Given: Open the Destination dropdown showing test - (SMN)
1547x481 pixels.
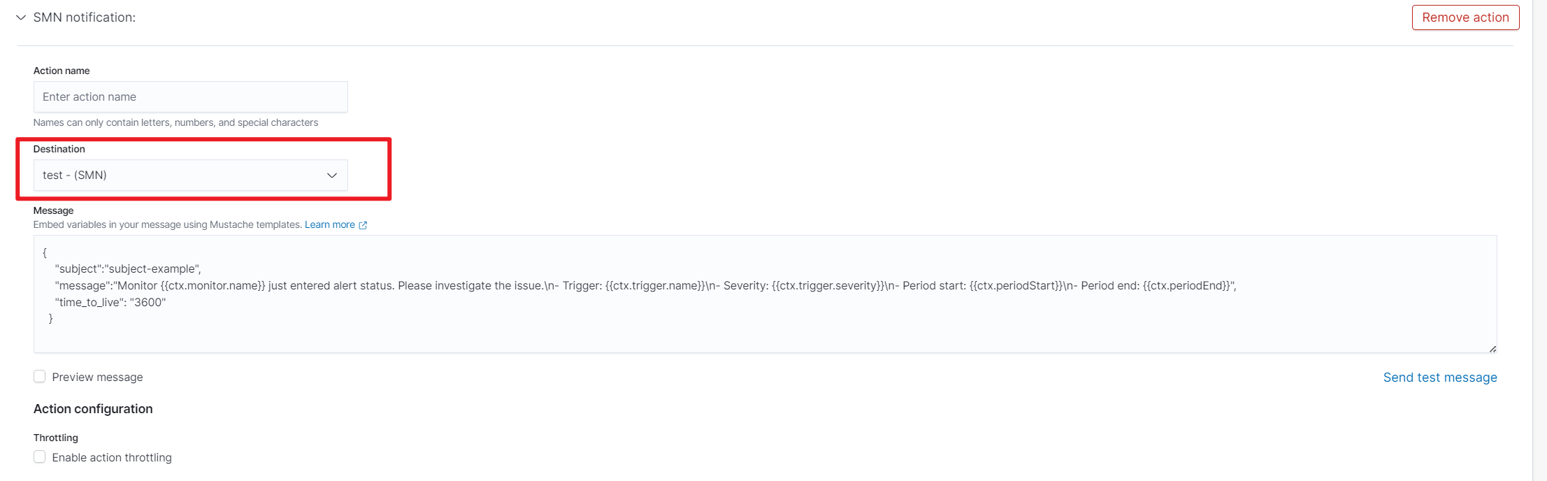Looking at the screenshot, I should tap(182, 175).
